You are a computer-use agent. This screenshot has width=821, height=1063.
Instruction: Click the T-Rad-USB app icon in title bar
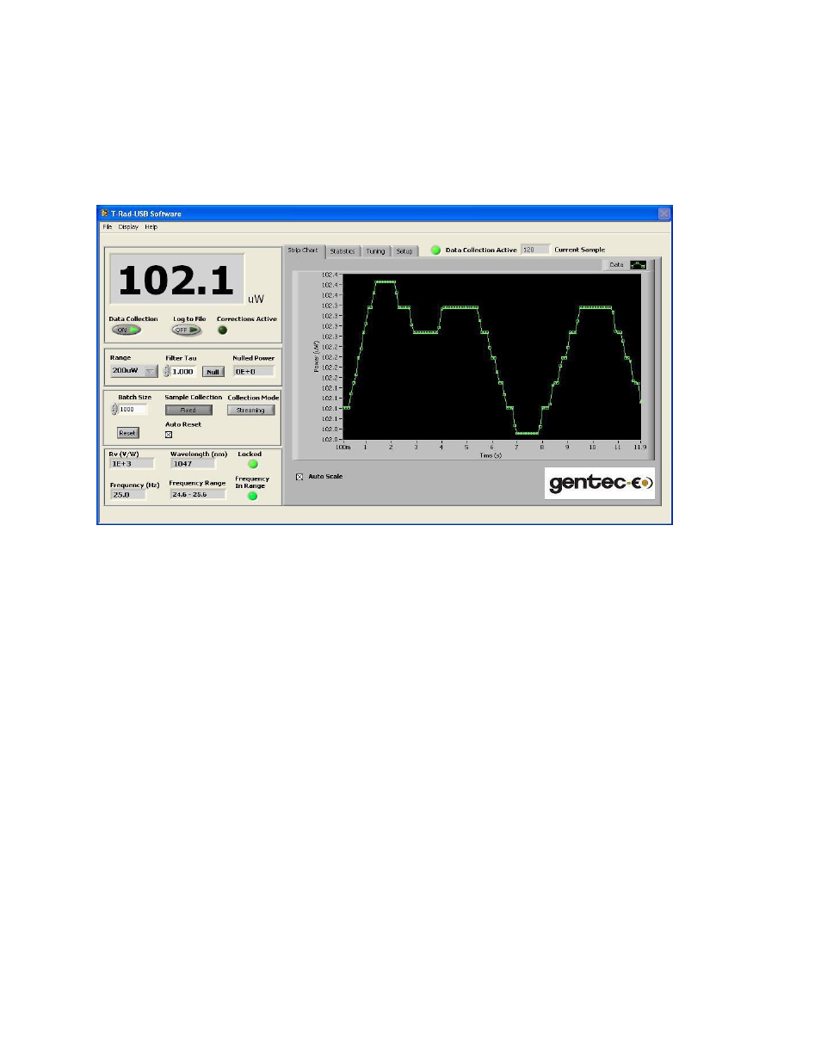click(x=105, y=213)
